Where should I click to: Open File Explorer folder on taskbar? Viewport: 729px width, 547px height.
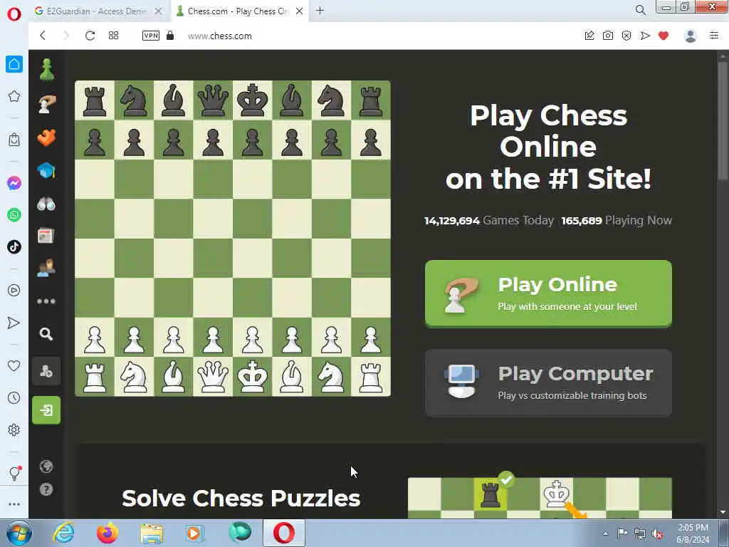(x=152, y=533)
